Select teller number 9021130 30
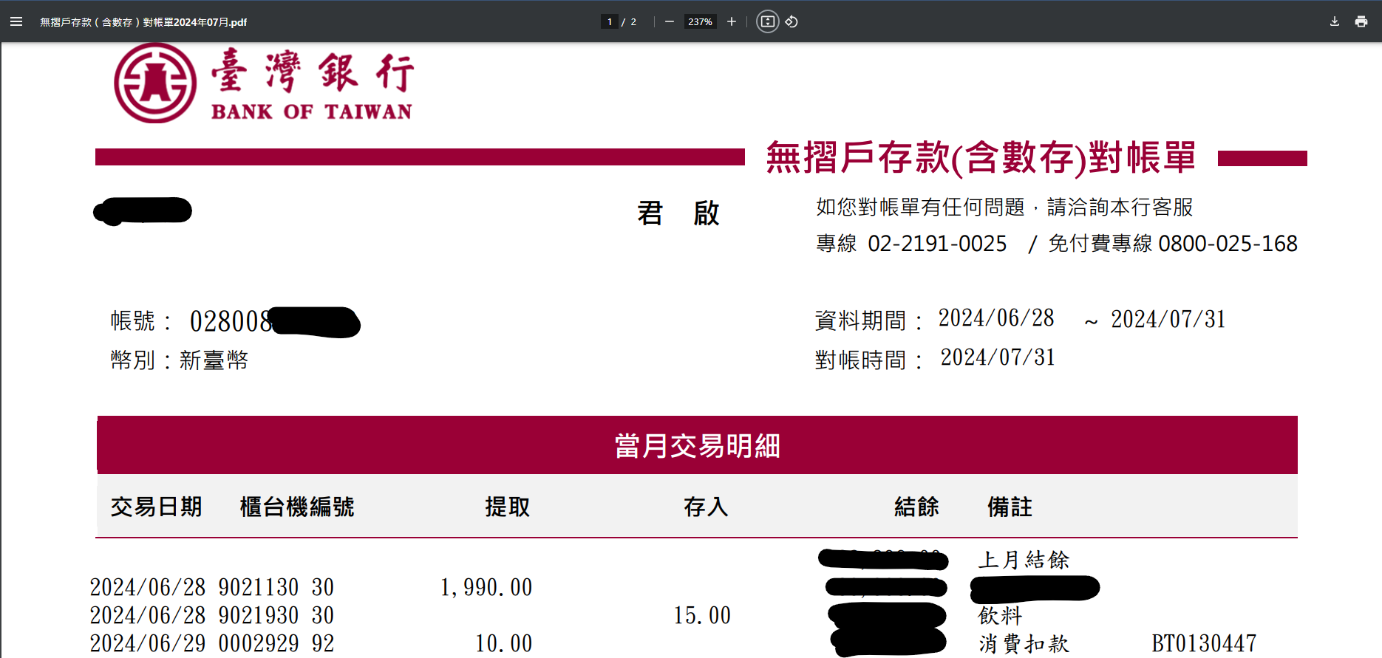Viewport: 1382px width, 658px height. pyautogui.click(x=276, y=587)
